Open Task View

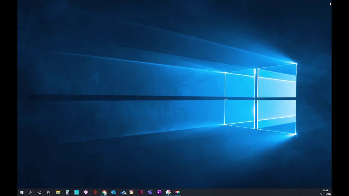[49, 192]
